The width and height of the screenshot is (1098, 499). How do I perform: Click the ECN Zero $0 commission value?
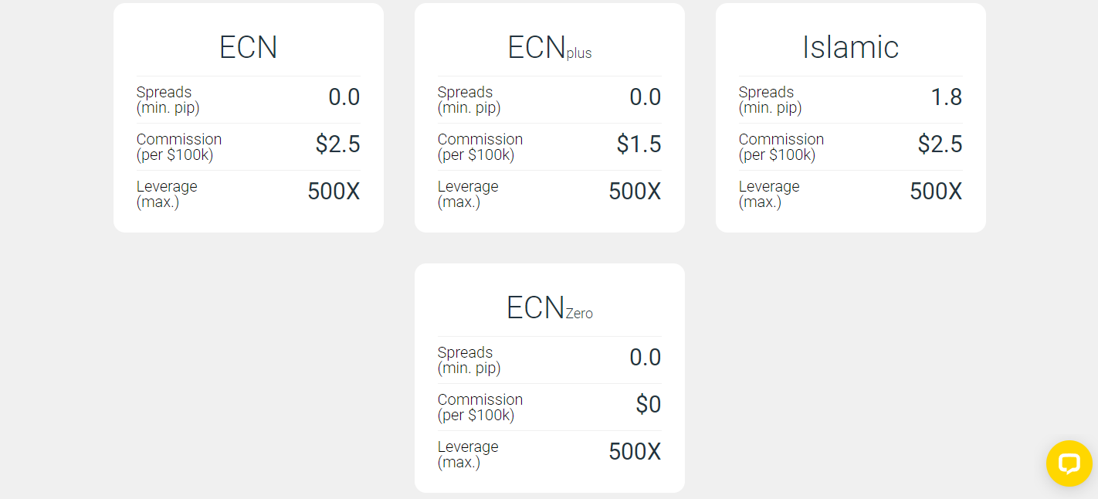(649, 405)
